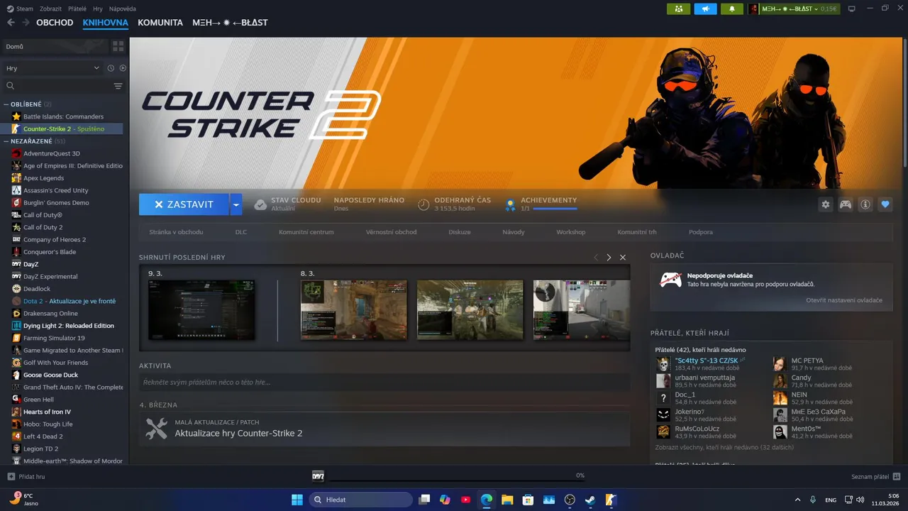The height and width of the screenshot is (511, 908).
Task: Open the Přátelé menu
Action: pyautogui.click(x=77, y=9)
